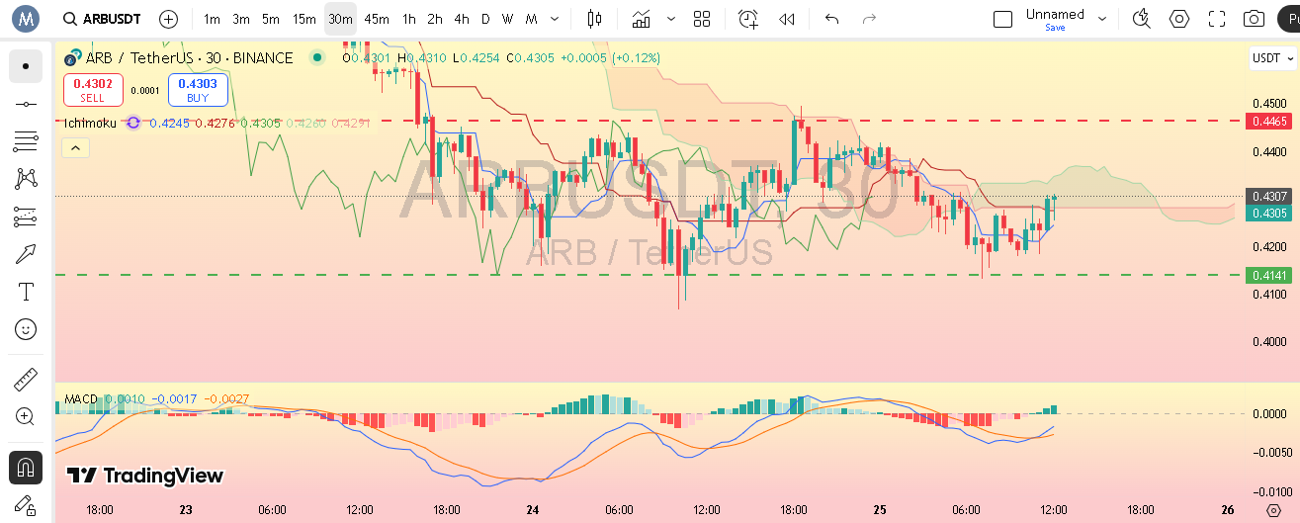Collapse the indicator legend chevron
1300x523 pixels.
(75, 148)
